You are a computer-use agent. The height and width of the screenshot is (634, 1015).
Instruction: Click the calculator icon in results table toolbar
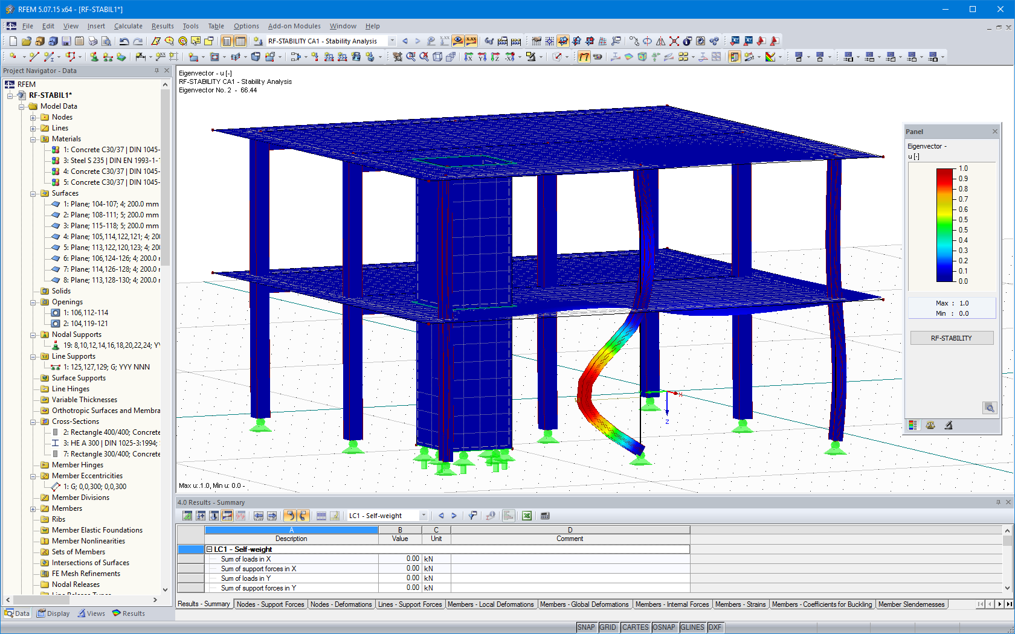pyautogui.click(x=545, y=516)
